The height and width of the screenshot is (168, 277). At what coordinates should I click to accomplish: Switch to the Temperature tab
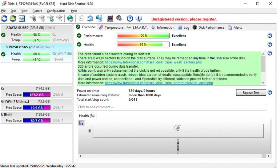tap(111, 27)
